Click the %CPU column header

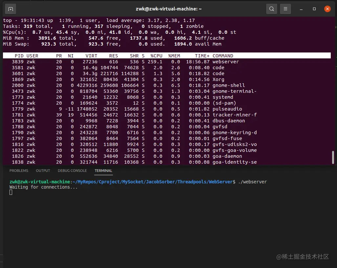tap(156, 56)
